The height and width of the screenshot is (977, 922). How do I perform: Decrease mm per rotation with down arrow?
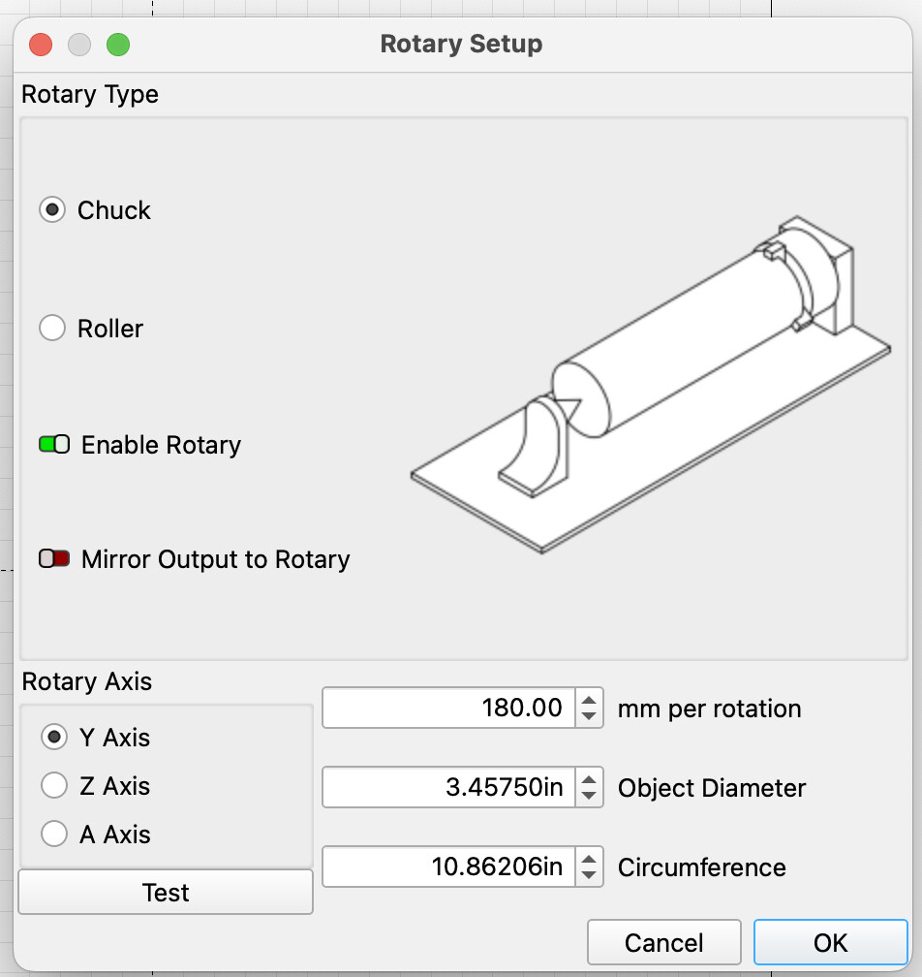coord(589,717)
